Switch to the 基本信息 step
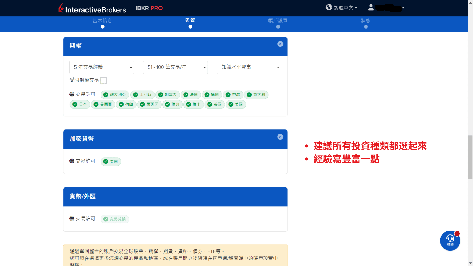473x266 pixels. [102, 21]
